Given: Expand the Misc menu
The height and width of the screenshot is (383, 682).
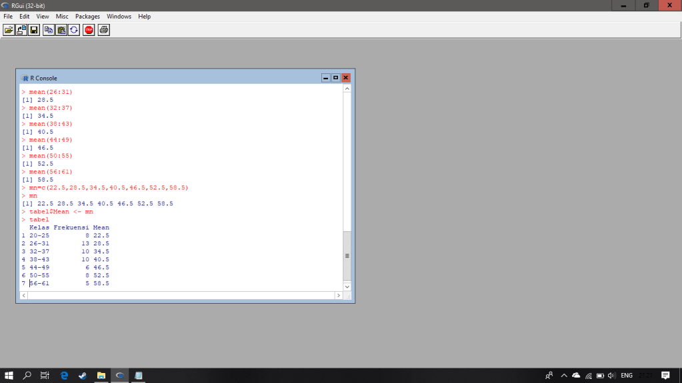Looking at the screenshot, I should 62,16.
